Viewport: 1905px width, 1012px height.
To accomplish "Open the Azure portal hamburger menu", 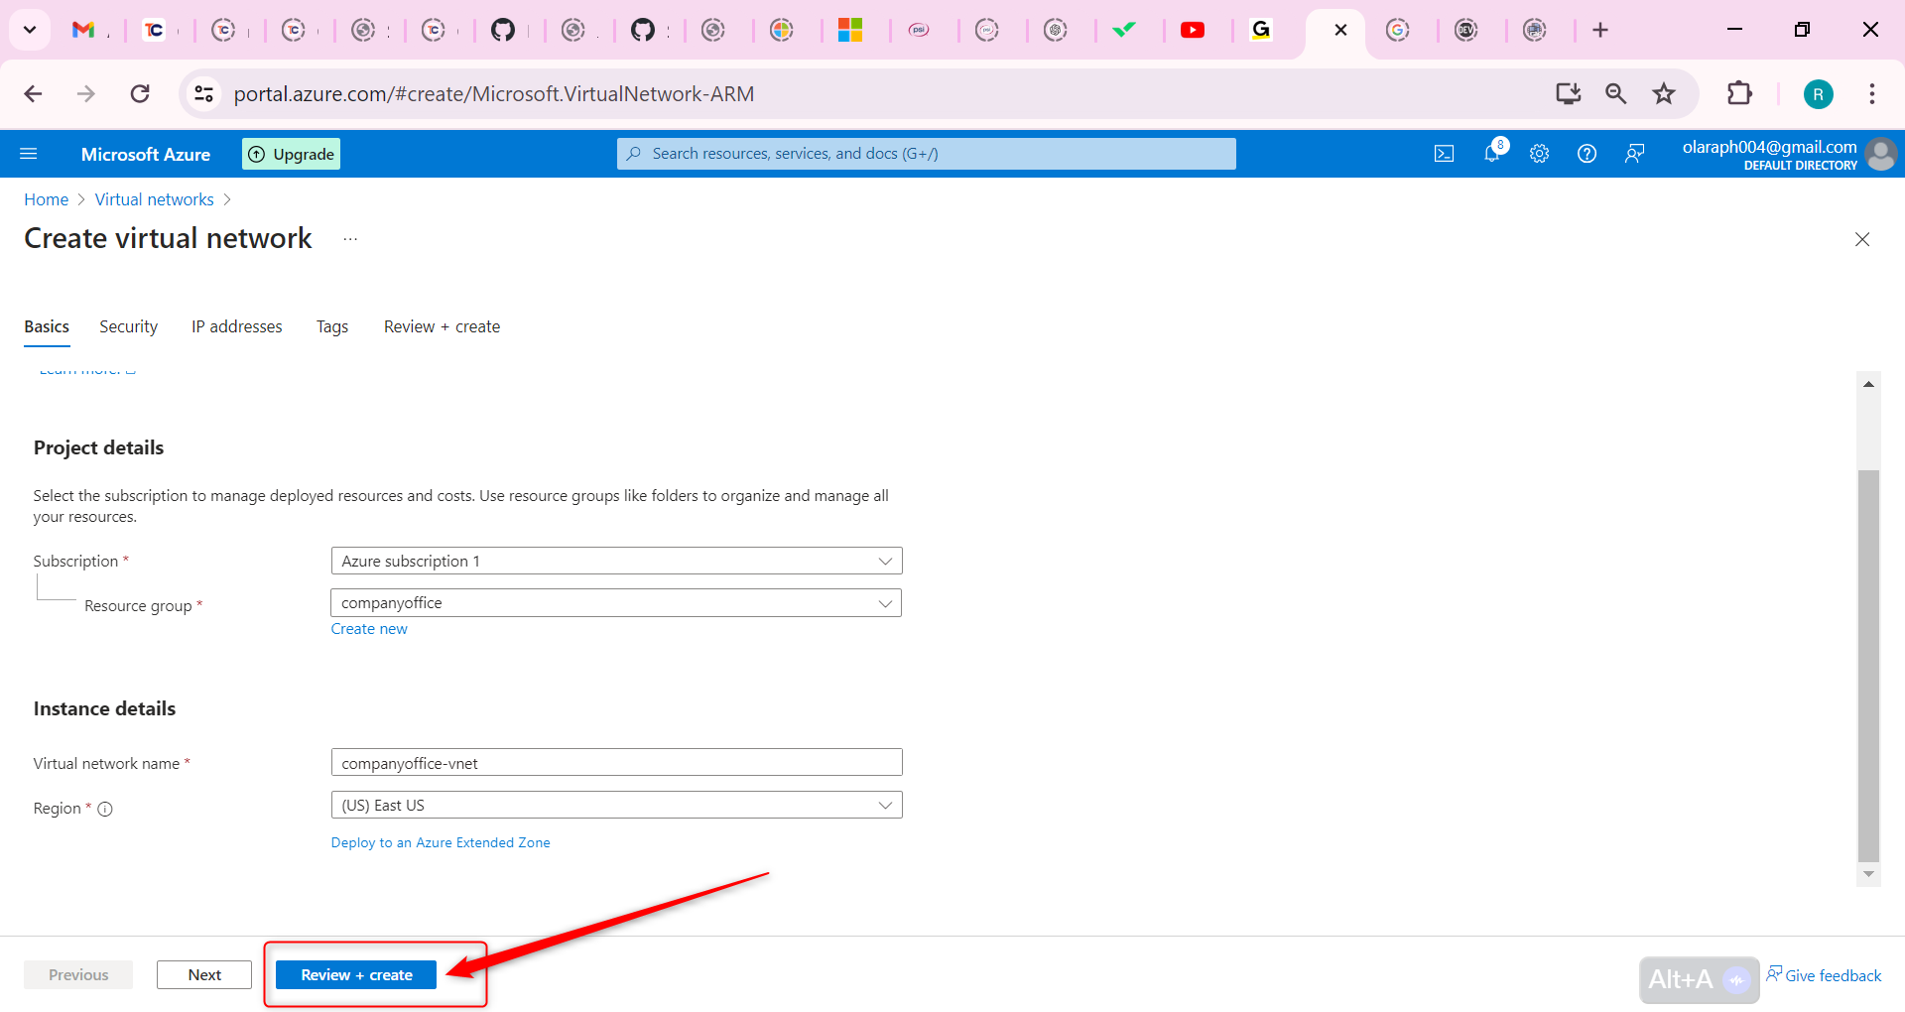I will point(30,153).
